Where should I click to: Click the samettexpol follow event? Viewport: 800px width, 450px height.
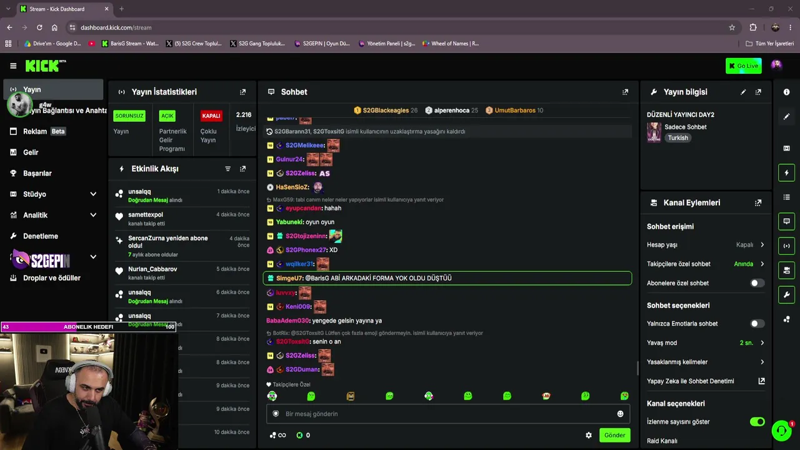click(x=183, y=219)
